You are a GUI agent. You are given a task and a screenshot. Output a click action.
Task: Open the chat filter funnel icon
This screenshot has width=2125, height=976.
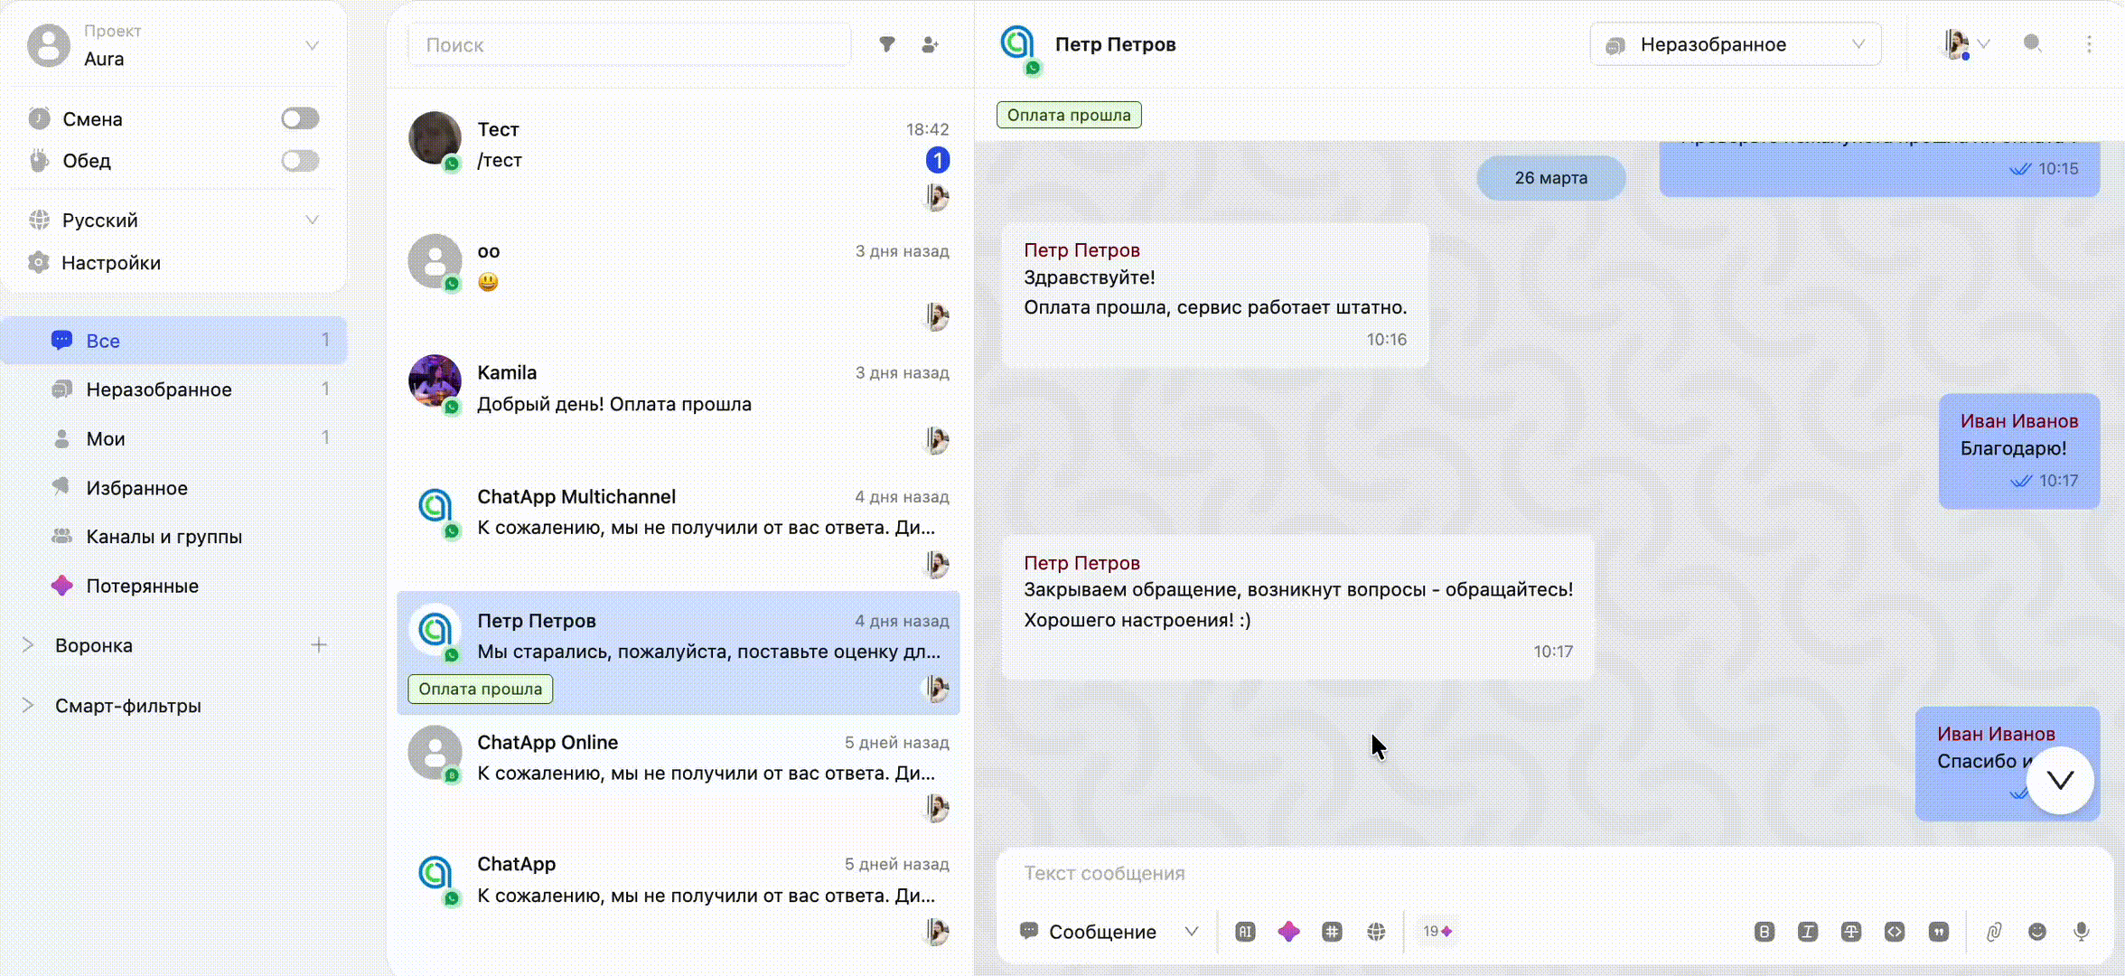pyautogui.click(x=887, y=44)
